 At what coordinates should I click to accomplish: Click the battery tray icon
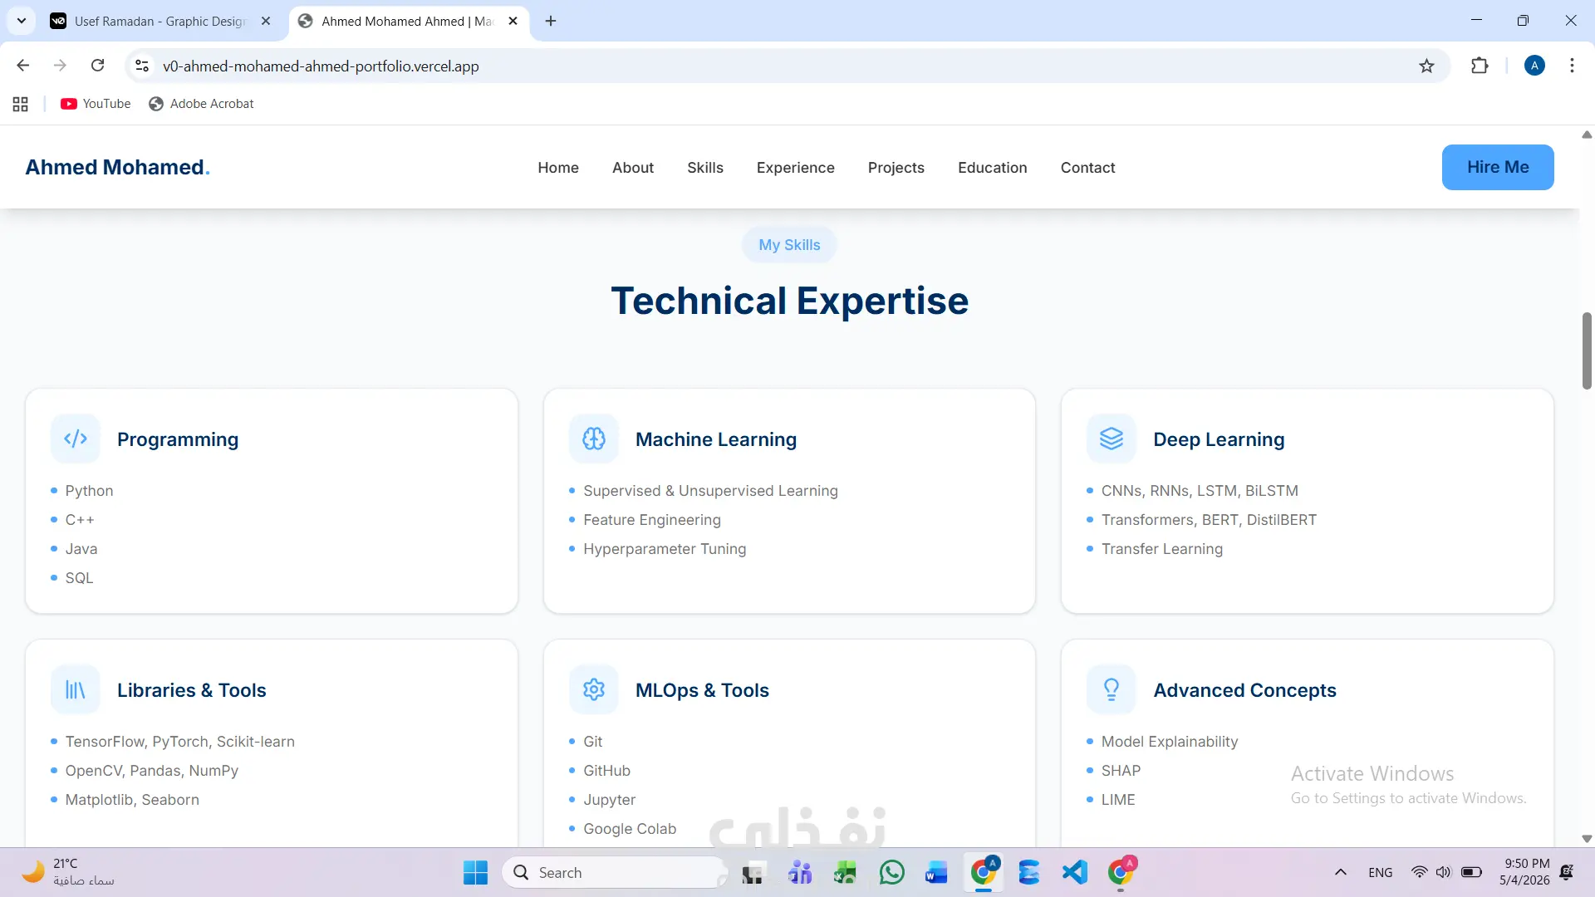pyautogui.click(x=1471, y=873)
